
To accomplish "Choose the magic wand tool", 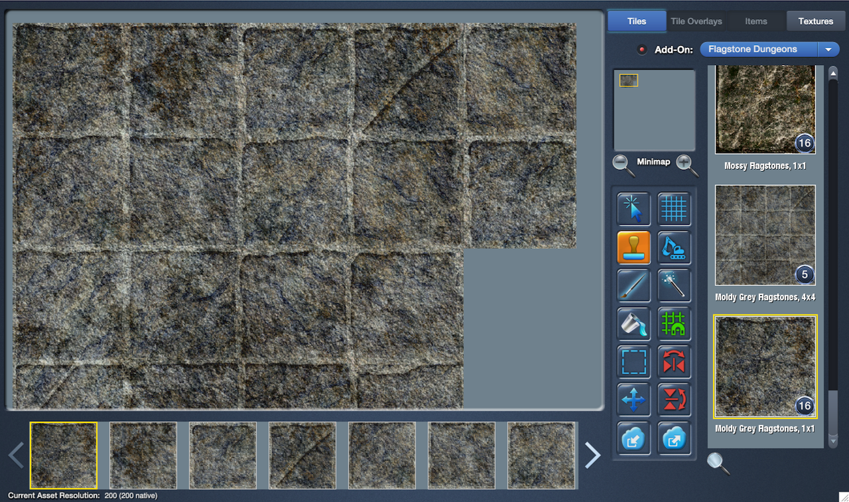I will [674, 286].
